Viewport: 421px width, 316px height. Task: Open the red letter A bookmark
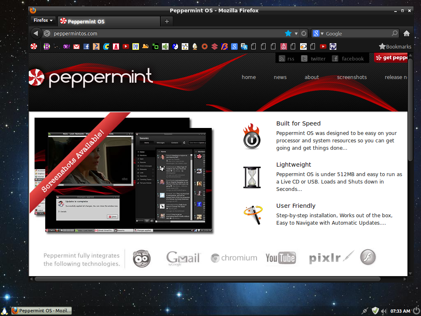point(116,46)
